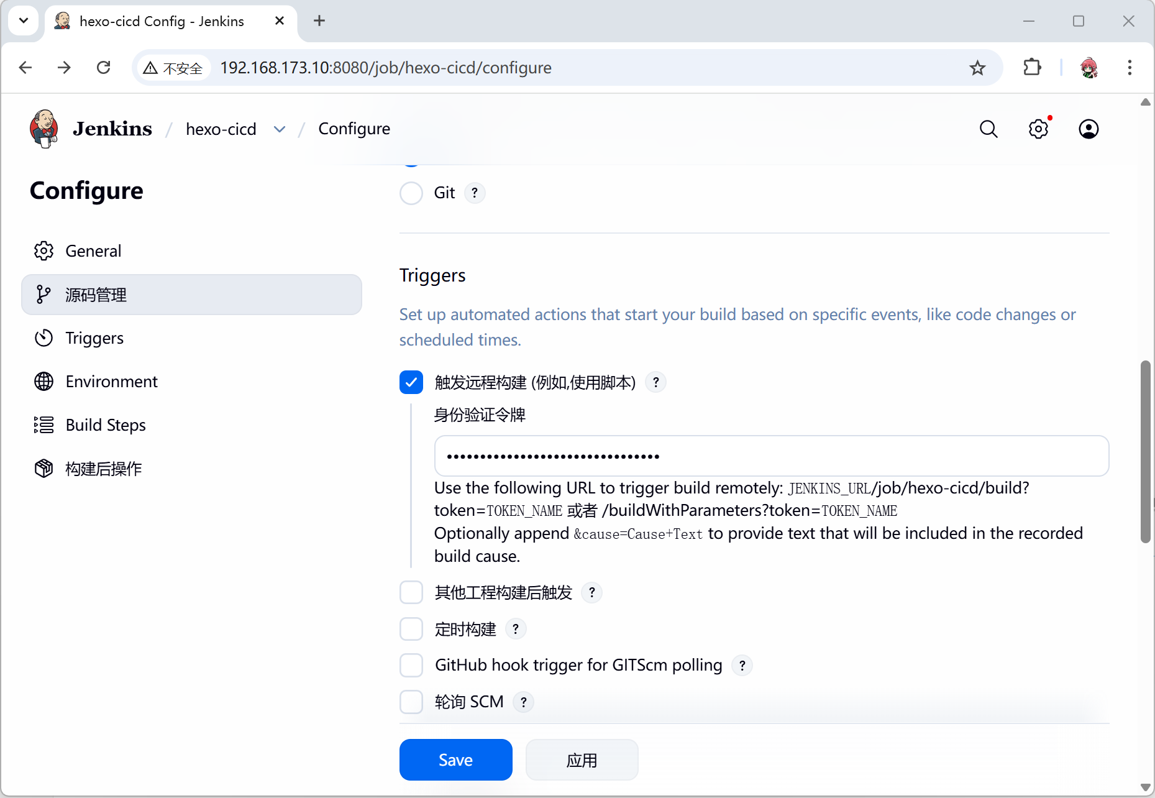Open the browser extensions puzzle icon
This screenshot has height=798, width=1155.
pyautogui.click(x=1032, y=68)
